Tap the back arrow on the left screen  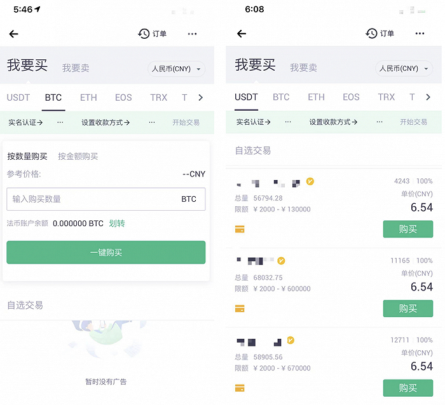pyautogui.click(x=13, y=34)
